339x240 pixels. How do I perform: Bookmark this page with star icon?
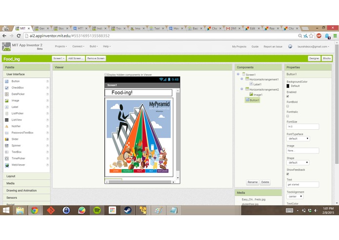(311, 36)
